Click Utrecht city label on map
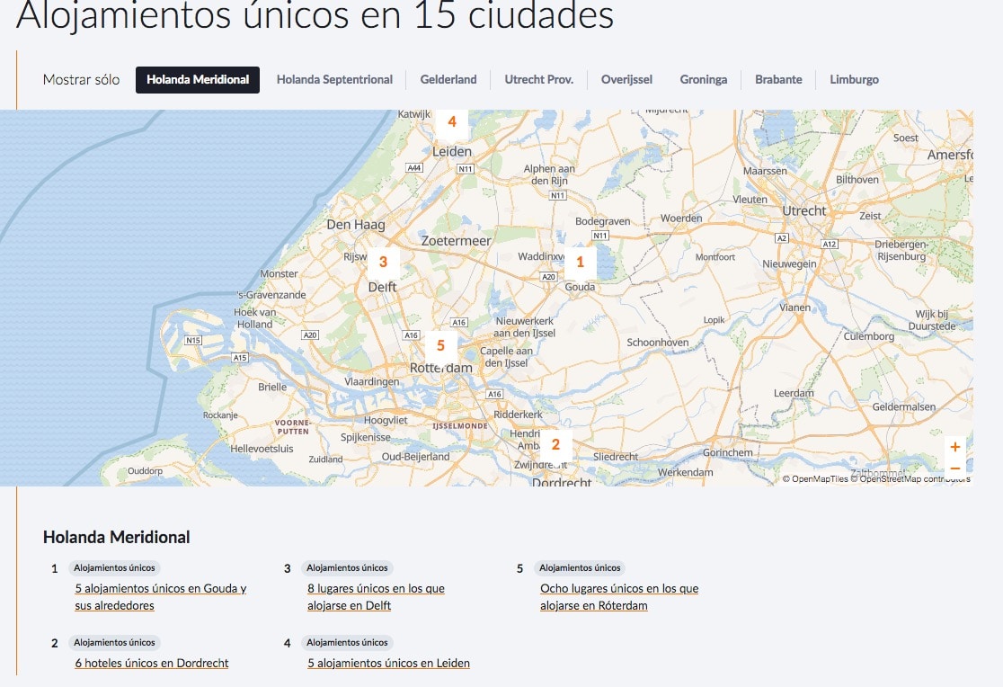 (804, 210)
